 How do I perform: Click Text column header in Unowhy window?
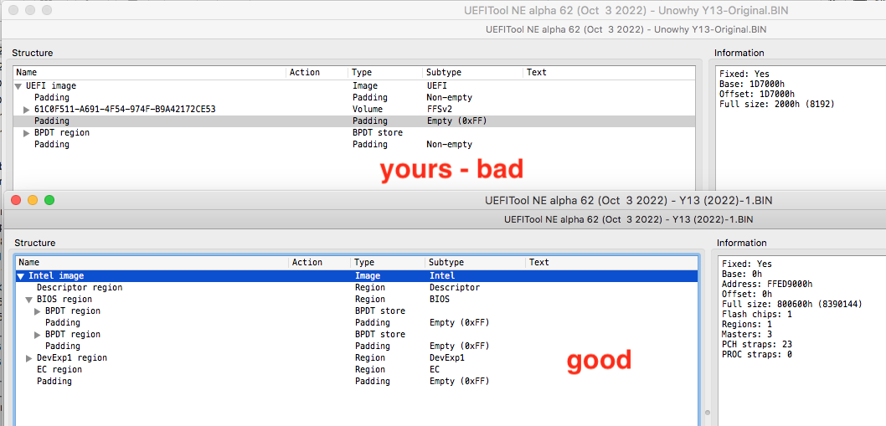pyautogui.click(x=609, y=72)
